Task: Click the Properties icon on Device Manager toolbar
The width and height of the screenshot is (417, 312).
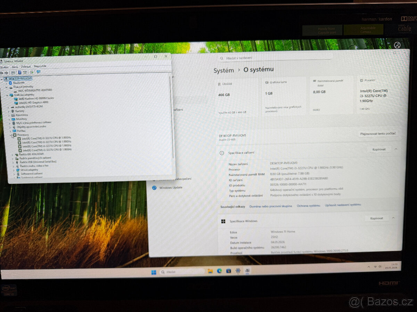Action: 25,72
